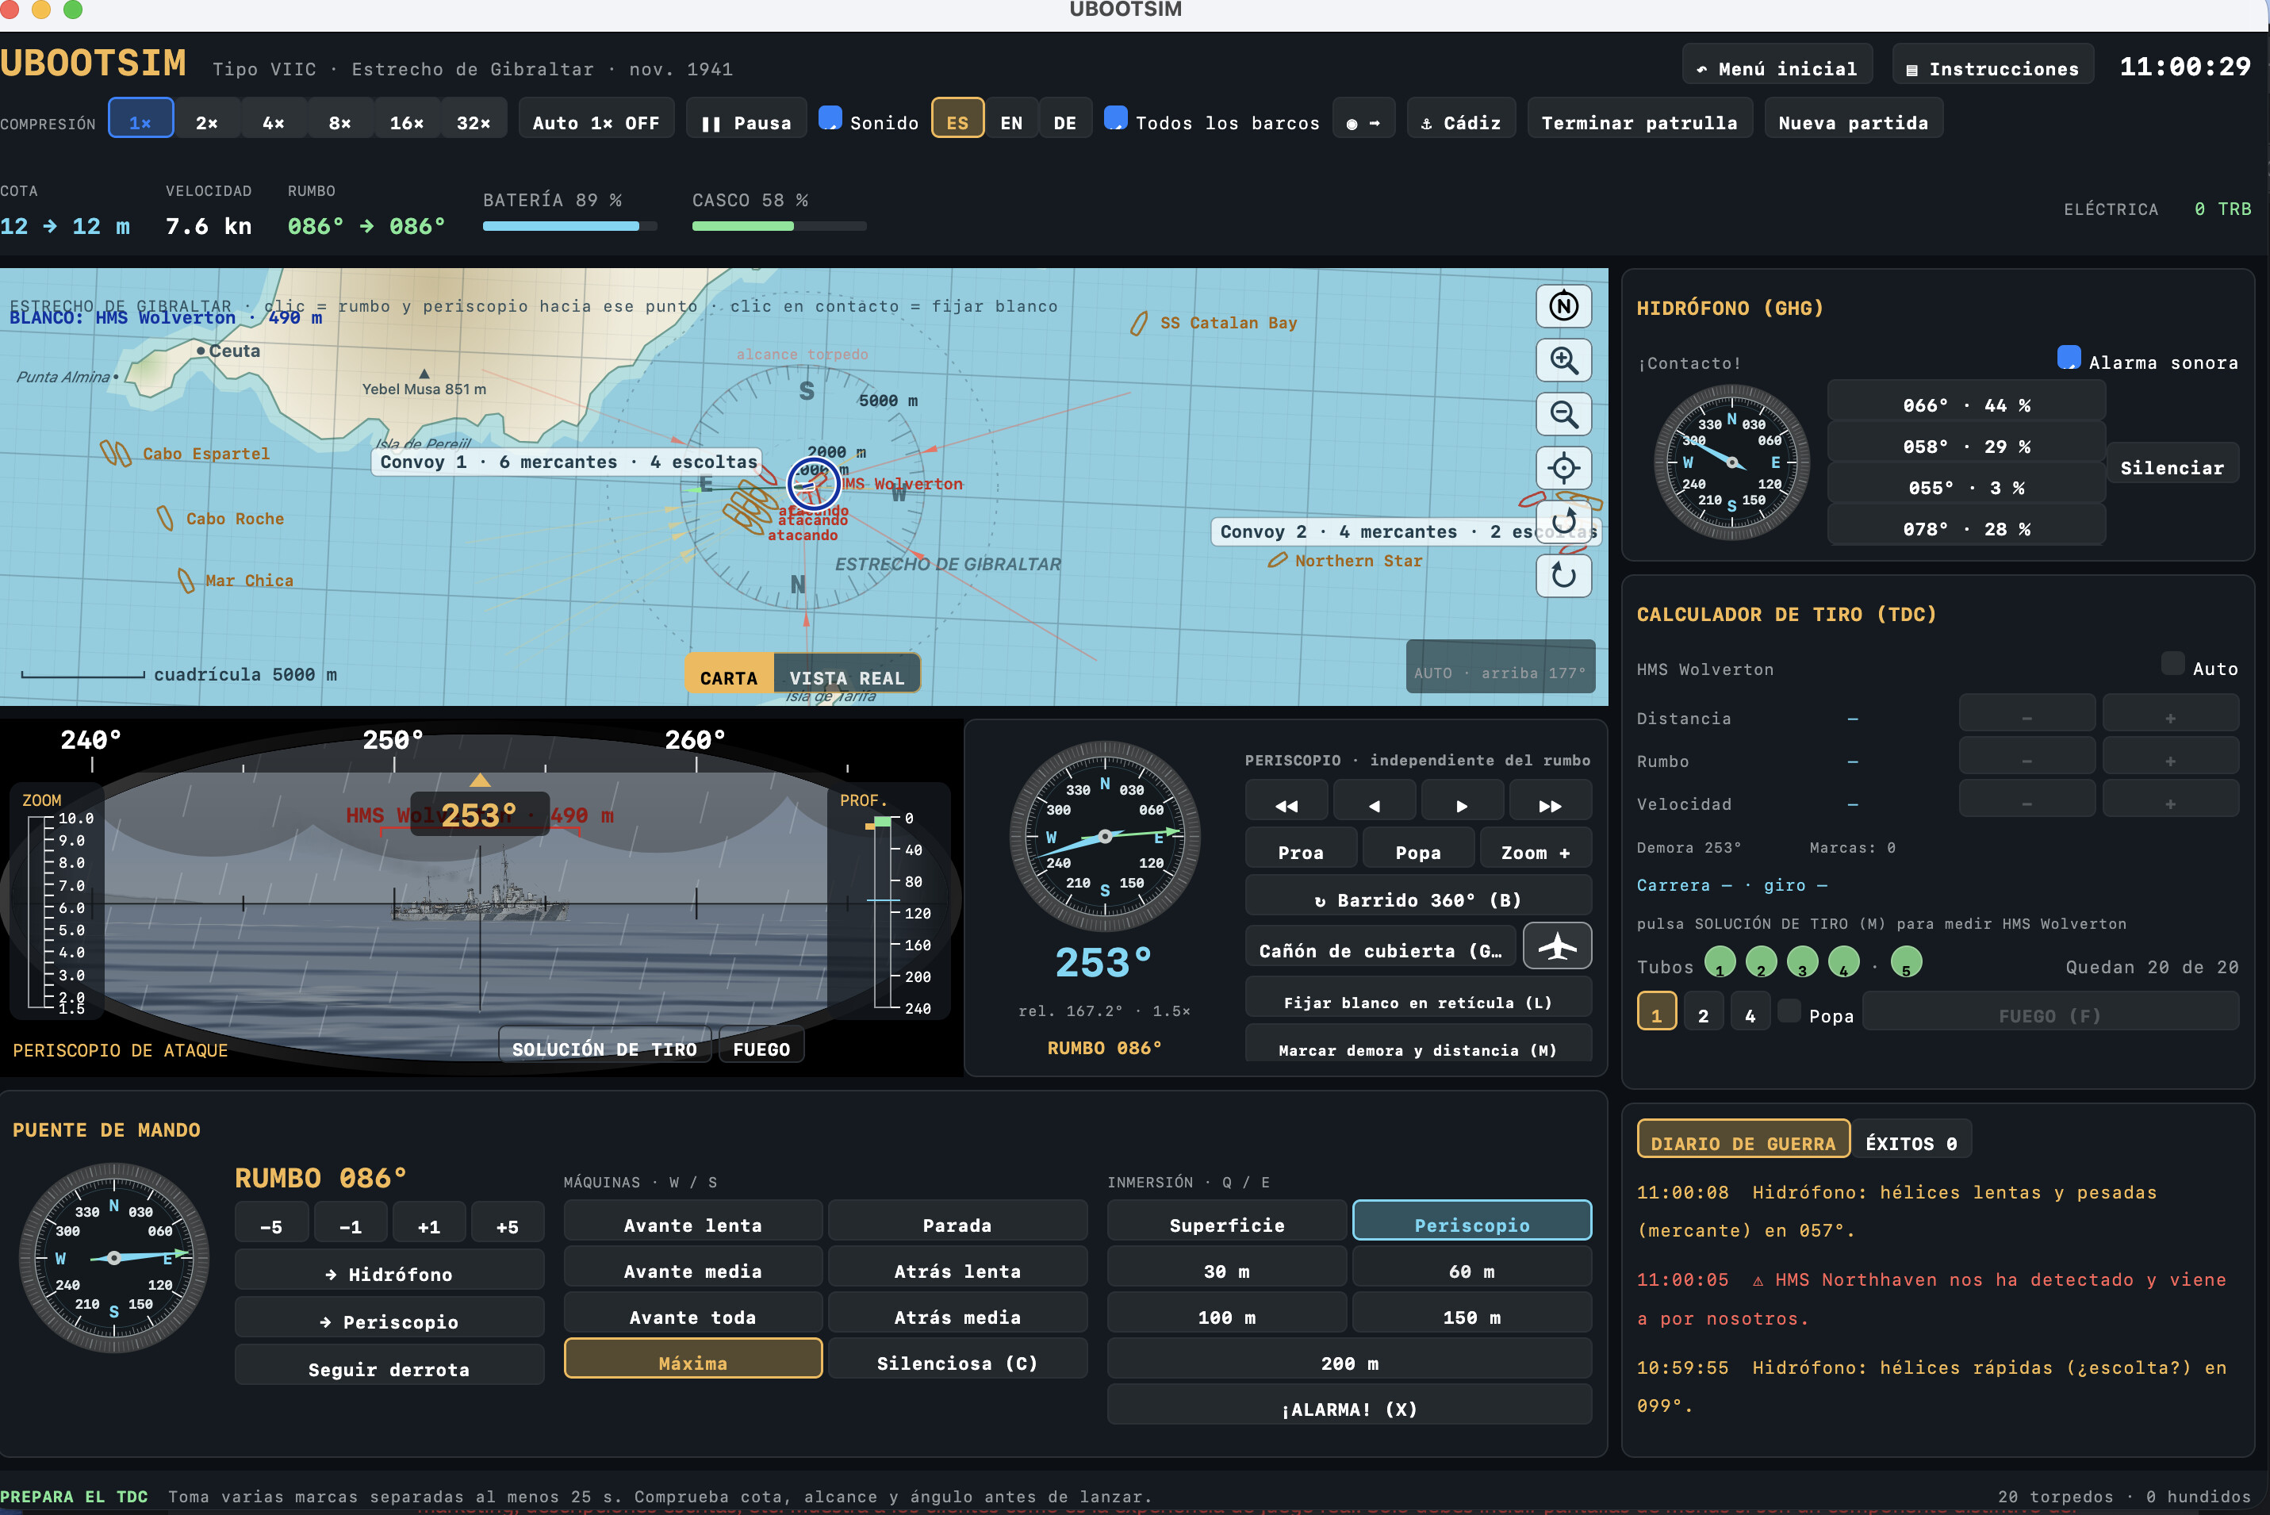Reset map orientation with the north compass icon

pyautogui.click(x=1563, y=307)
